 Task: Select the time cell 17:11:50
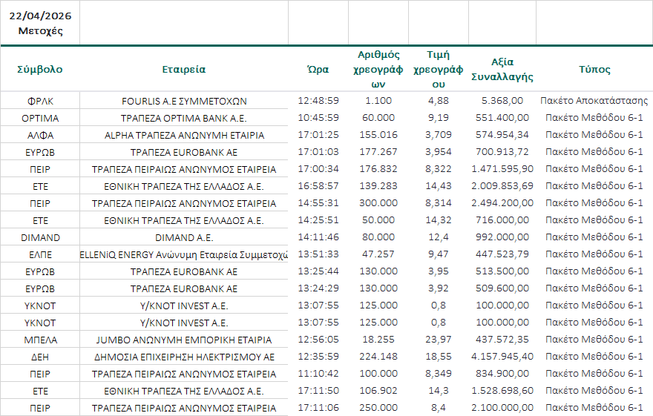pyautogui.click(x=318, y=391)
